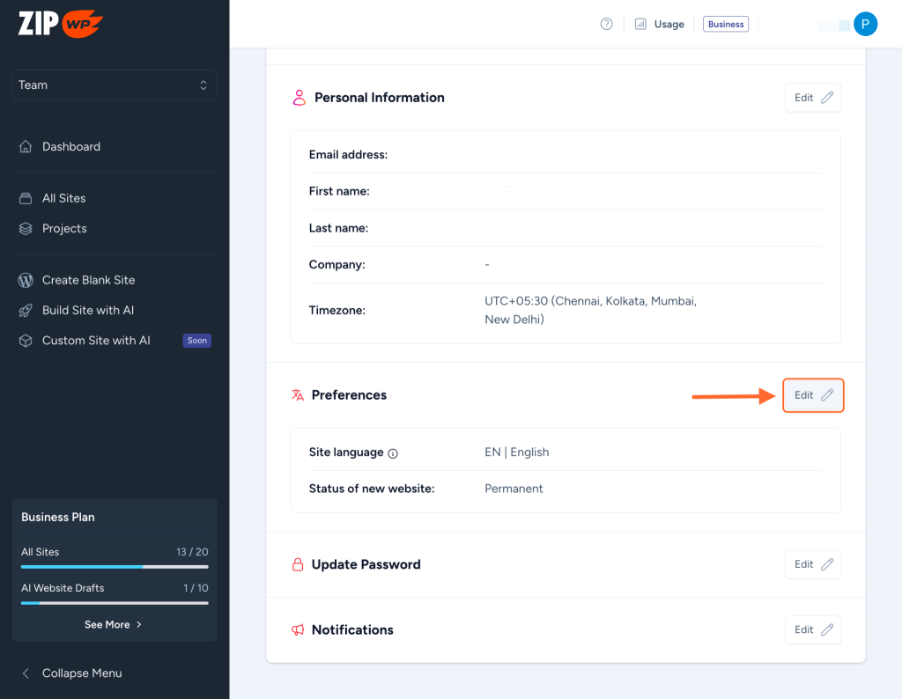Edit Personal Information section
This screenshot has height=699, width=902.
click(x=812, y=98)
